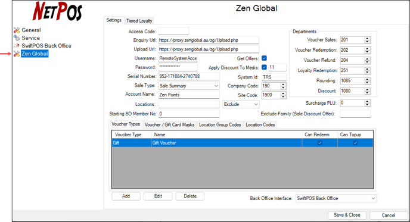The width and height of the screenshot is (410, 222).
Task: Click the NetPOS logo
Action: pyautogui.click(x=57, y=11)
